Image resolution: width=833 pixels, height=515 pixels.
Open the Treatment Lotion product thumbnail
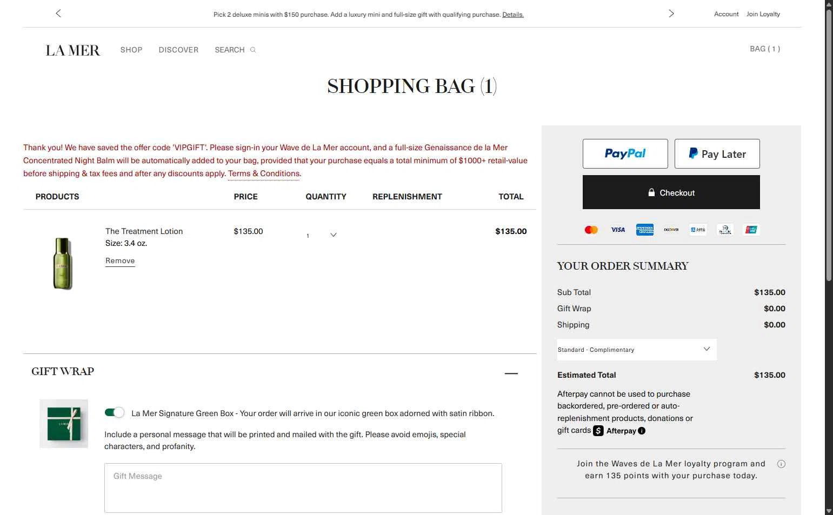[x=63, y=264]
